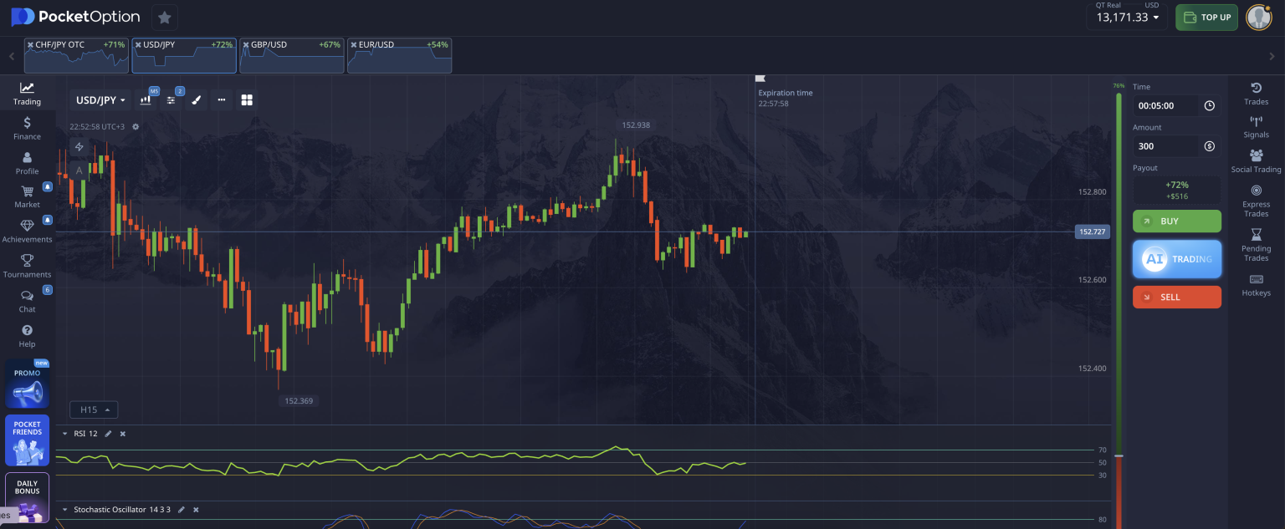This screenshot has height=529, width=1285.
Task: Edit RSI 12 indicator with pencil
Action: click(x=108, y=434)
